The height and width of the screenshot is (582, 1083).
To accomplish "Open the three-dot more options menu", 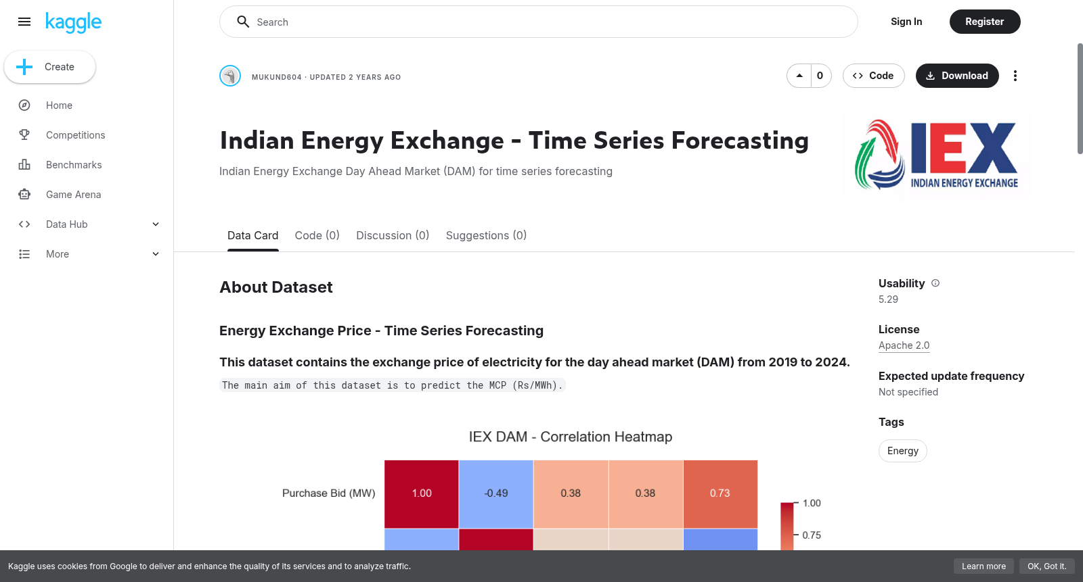I will [1015, 76].
